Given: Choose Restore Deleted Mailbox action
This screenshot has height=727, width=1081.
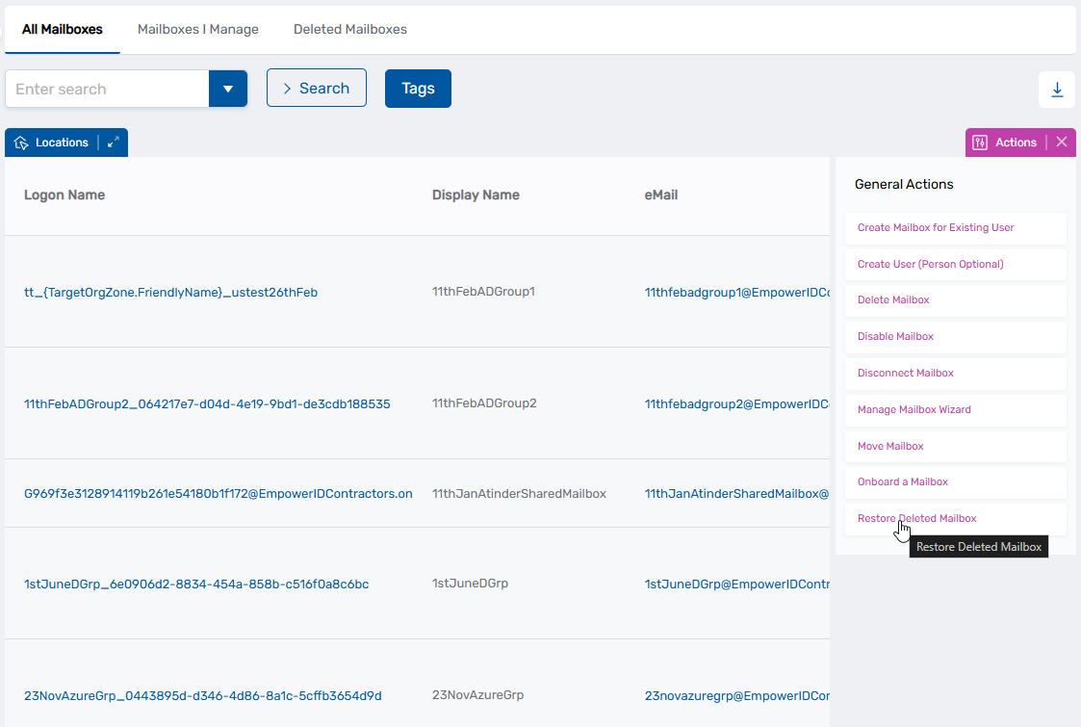Looking at the screenshot, I should coord(916,518).
